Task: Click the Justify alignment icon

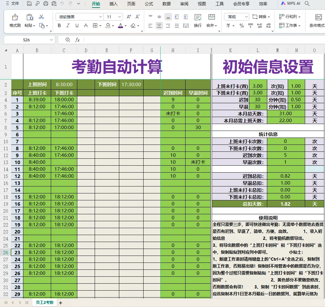Action: (x=177, y=26)
